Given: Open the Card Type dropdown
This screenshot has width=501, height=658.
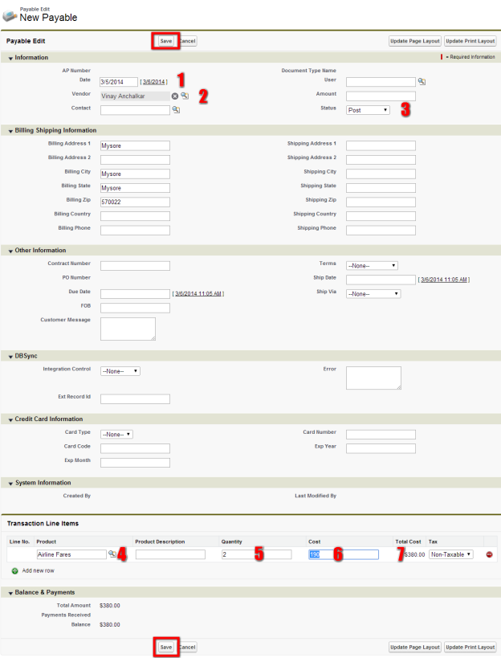Looking at the screenshot, I should pos(116,434).
